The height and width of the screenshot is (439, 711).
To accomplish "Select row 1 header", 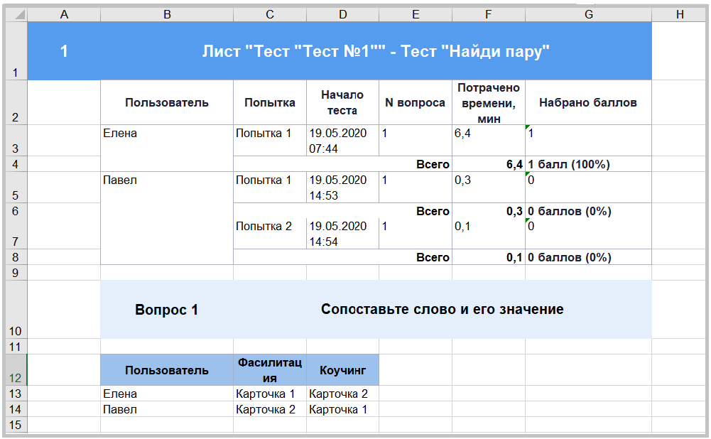I will point(16,51).
